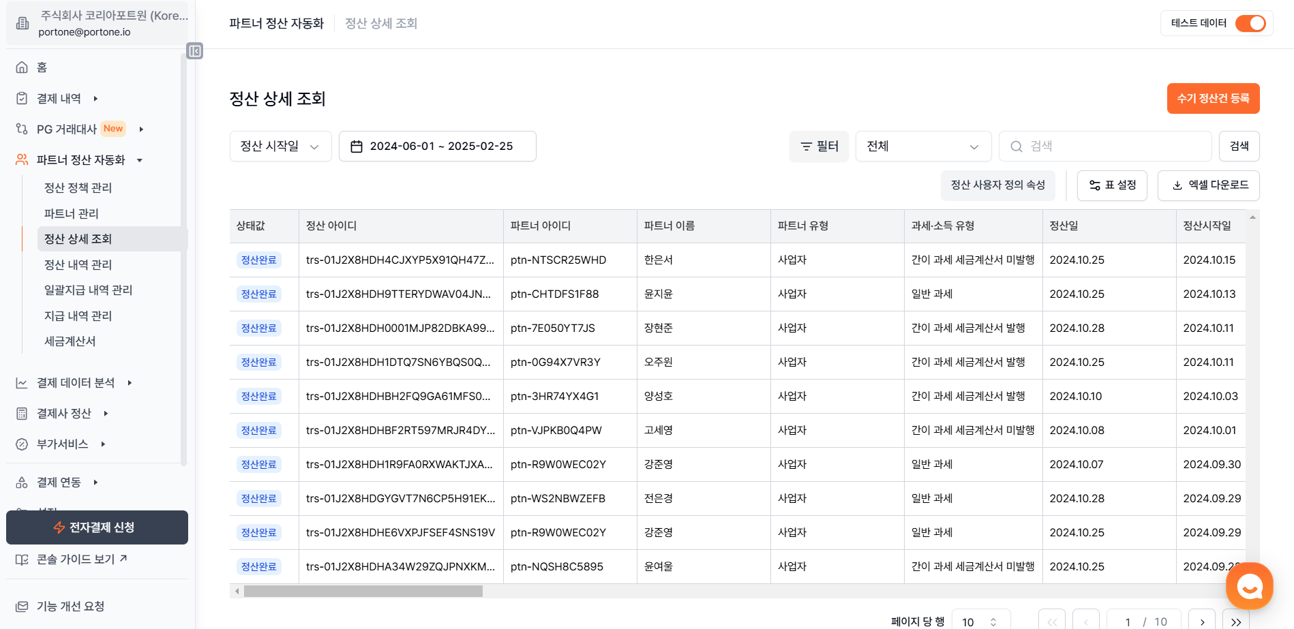Open 표 설정 table settings
Screen dimensions: 1294x629
tap(1112, 185)
